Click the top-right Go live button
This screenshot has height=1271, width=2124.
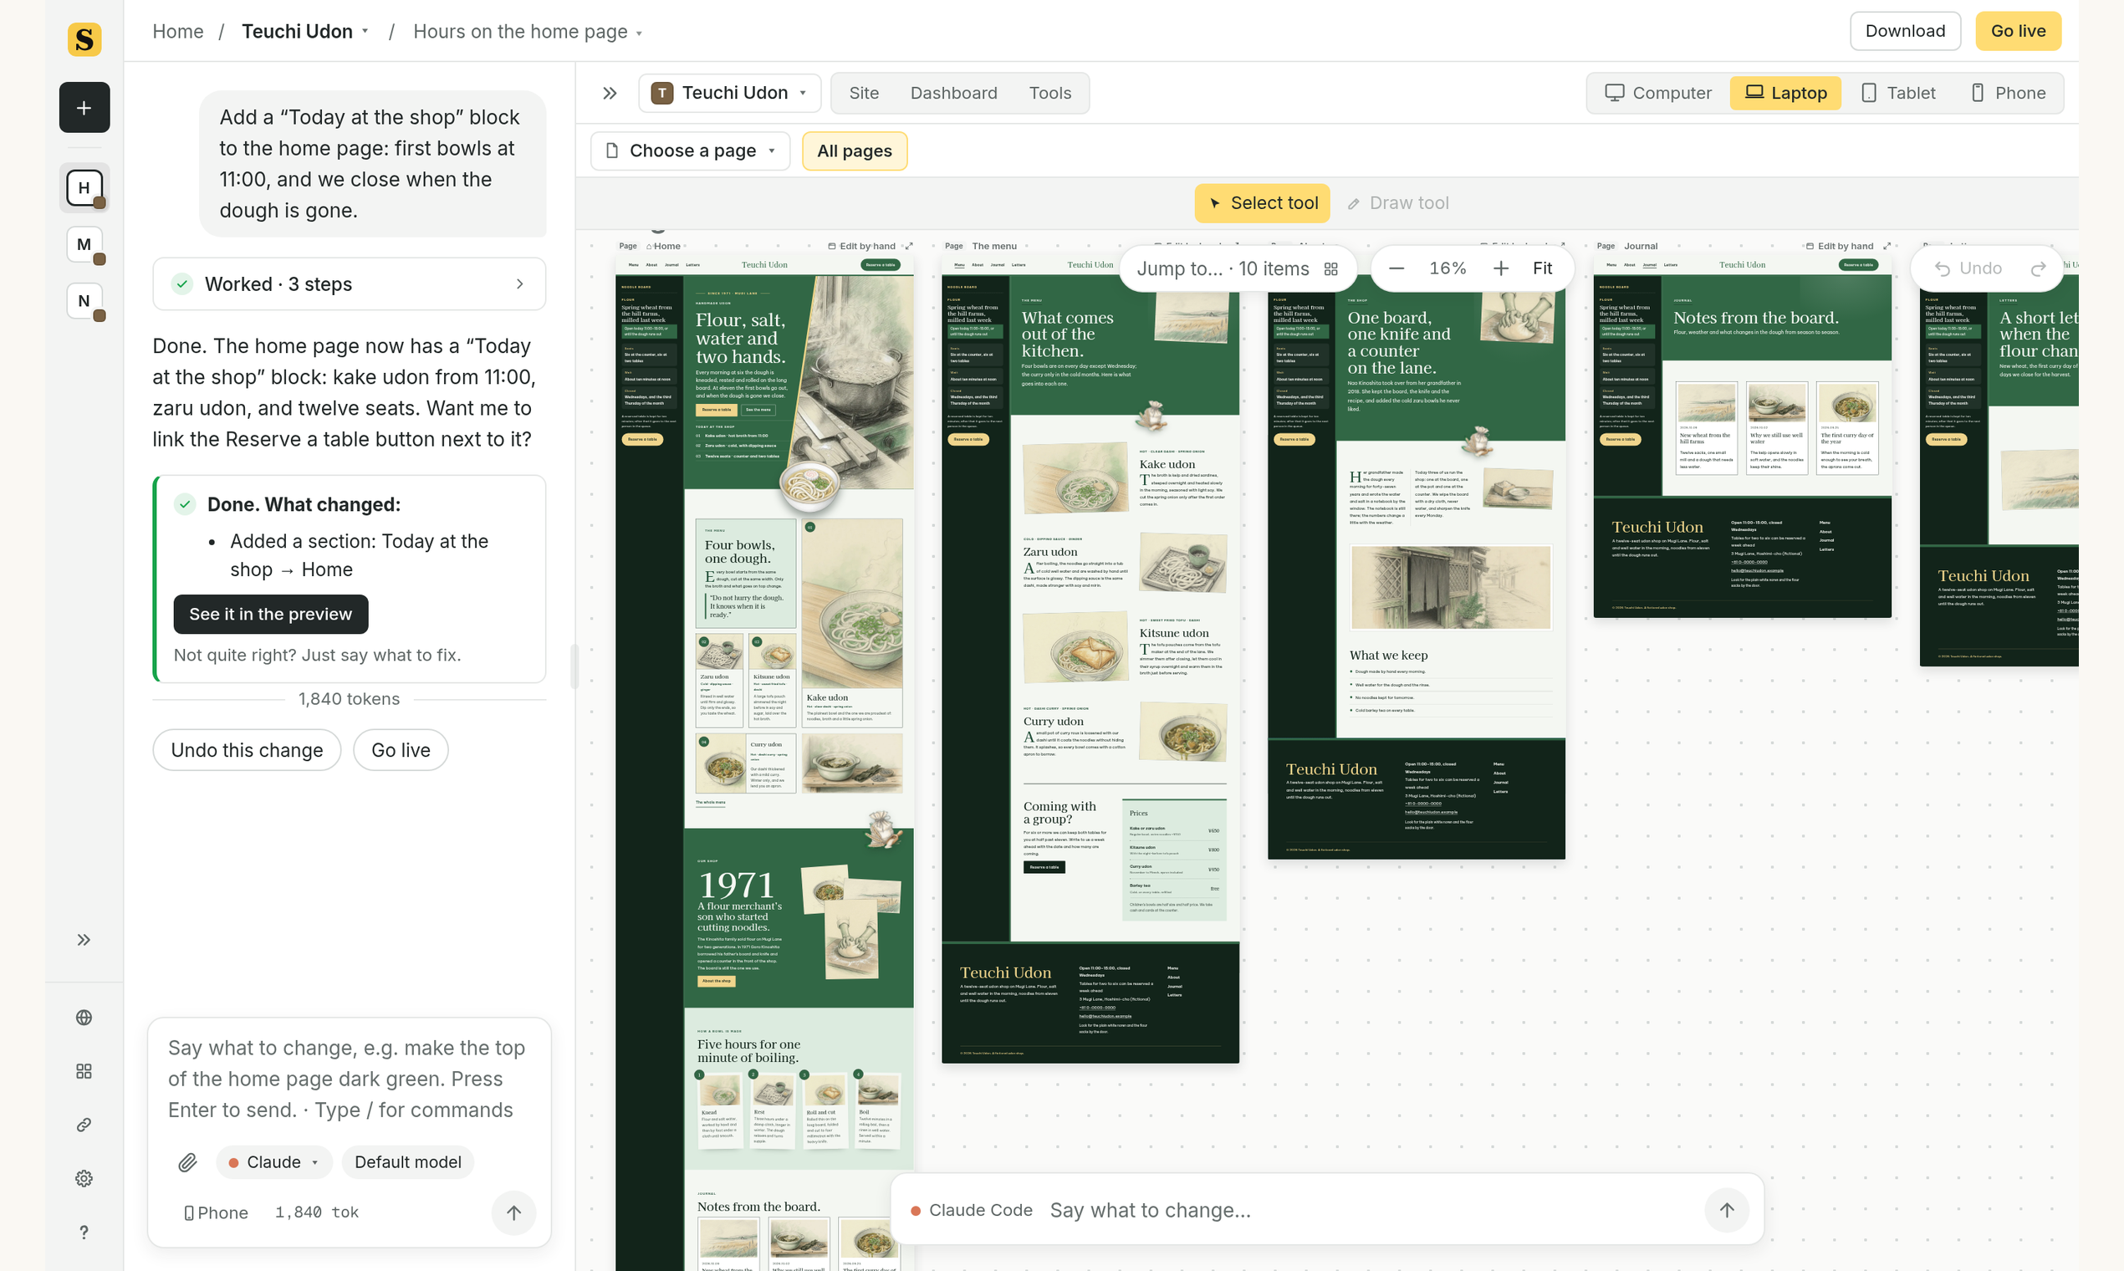pyautogui.click(x=2018, y=31)
